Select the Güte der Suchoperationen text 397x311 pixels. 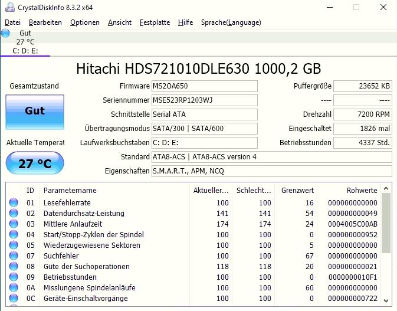coord(87,267)
